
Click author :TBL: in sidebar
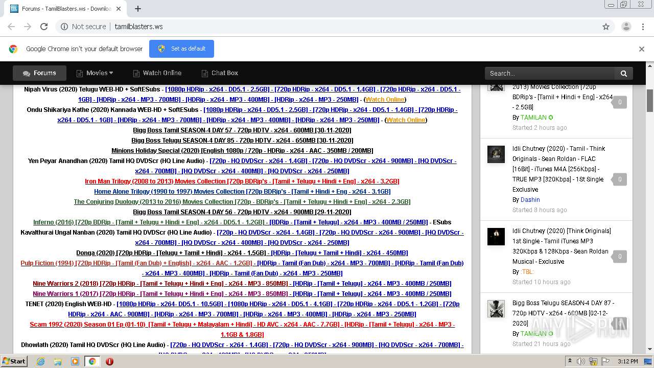527,272
